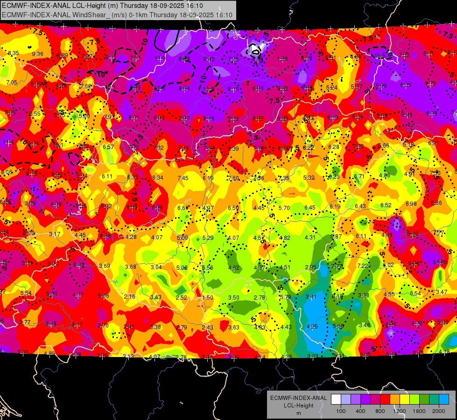Click the 3.41 value over blue area
This screenshot has width=457, height=420.
(311, 297)
